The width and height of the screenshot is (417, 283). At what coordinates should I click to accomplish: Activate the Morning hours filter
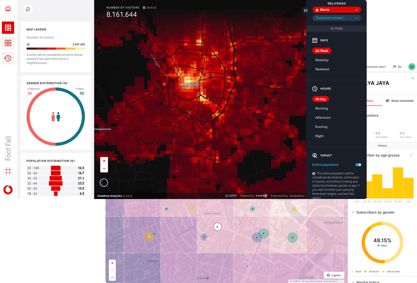point(321,108)
